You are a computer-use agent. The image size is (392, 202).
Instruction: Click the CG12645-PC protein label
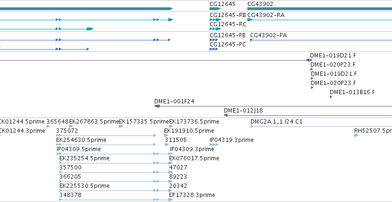click(x=228, y=45)
